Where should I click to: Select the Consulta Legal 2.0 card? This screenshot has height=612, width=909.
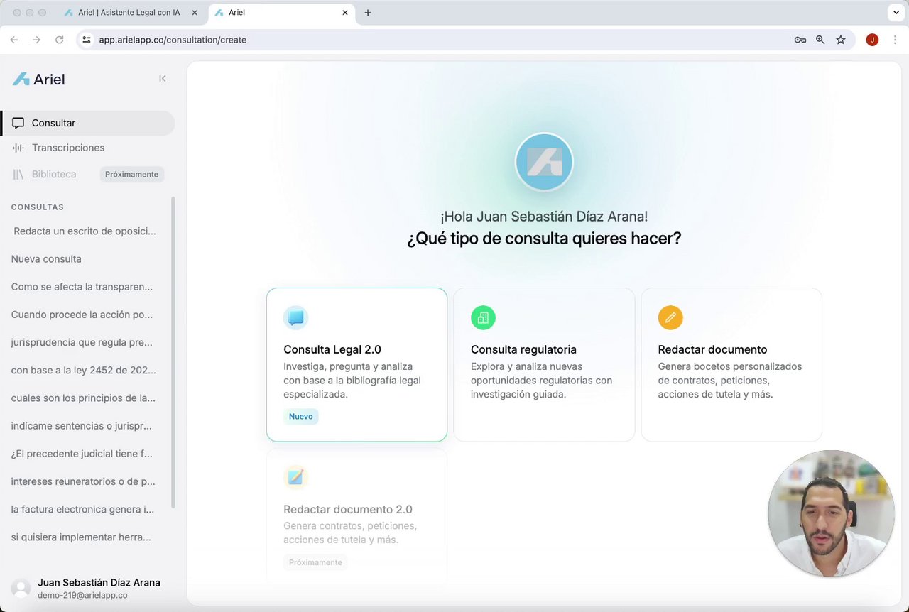click(356, 364)
